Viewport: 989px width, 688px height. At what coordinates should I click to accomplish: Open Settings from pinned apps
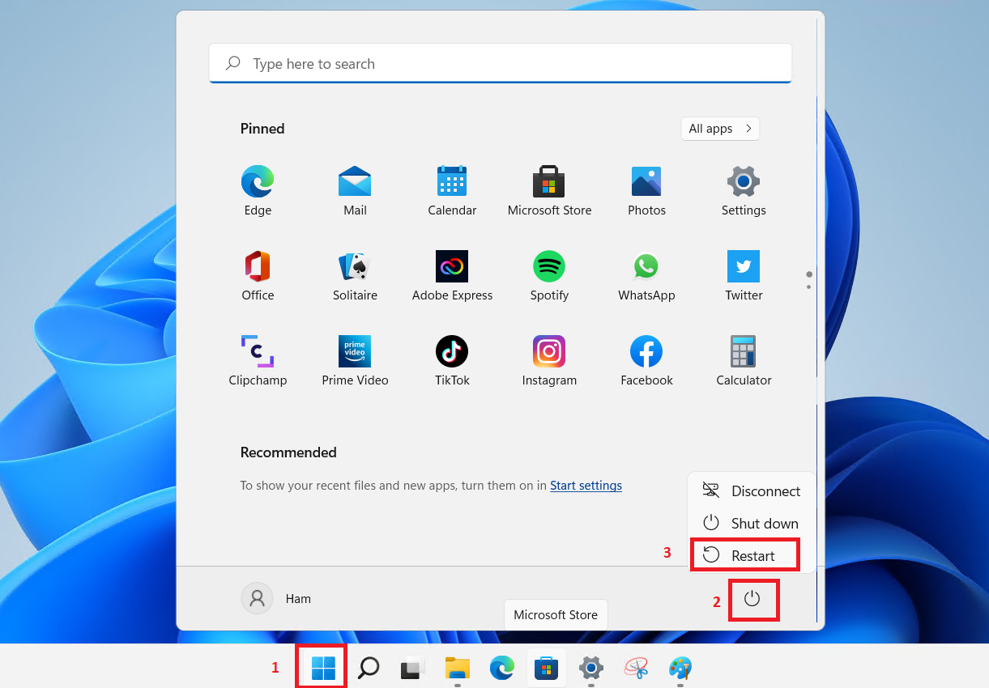(x=744, y=191)
